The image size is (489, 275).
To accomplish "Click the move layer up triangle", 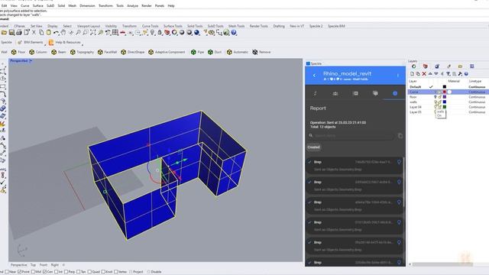I will click(x=430, y=74).
